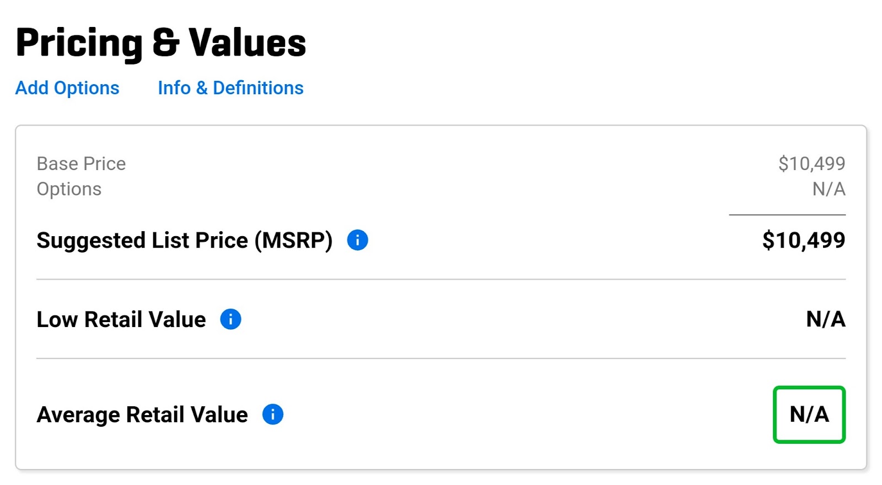Click the Pricing & Values heading
882x485 pixels.
pyautogui.click(x=160, y=43)
